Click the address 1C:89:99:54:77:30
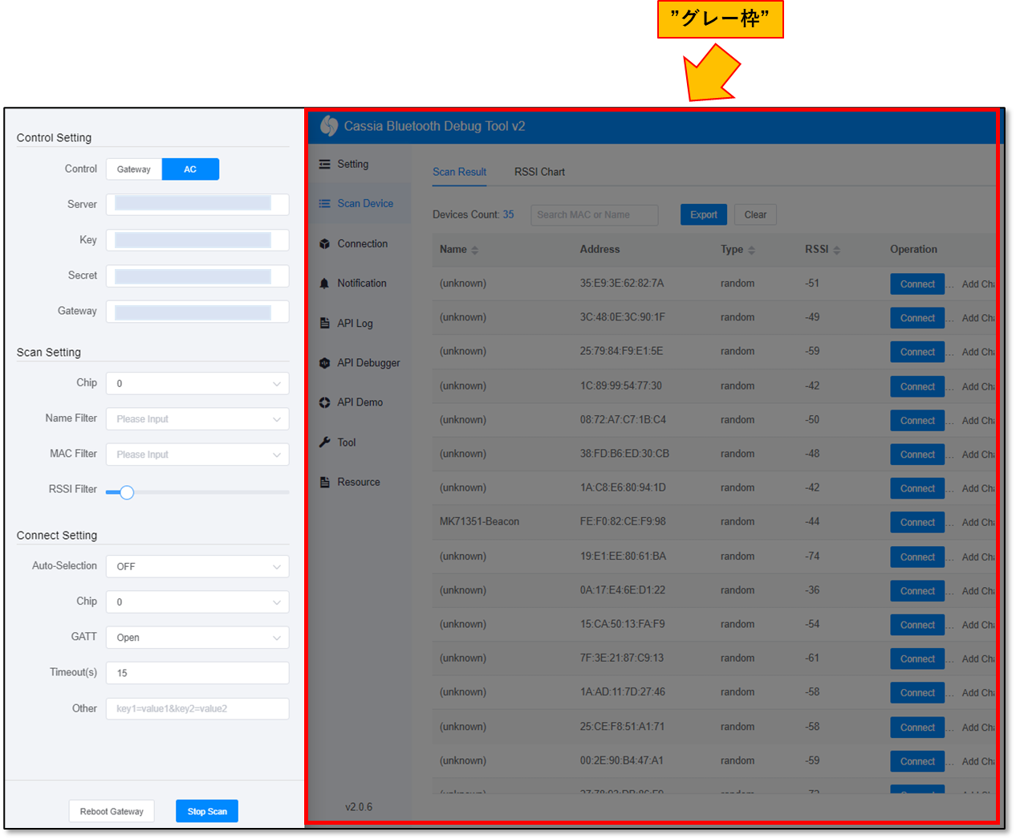The image size is (1016, 840). click(620, 386)
